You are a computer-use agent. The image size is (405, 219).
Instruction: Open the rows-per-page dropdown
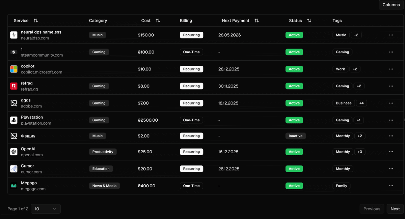point(46,209)
